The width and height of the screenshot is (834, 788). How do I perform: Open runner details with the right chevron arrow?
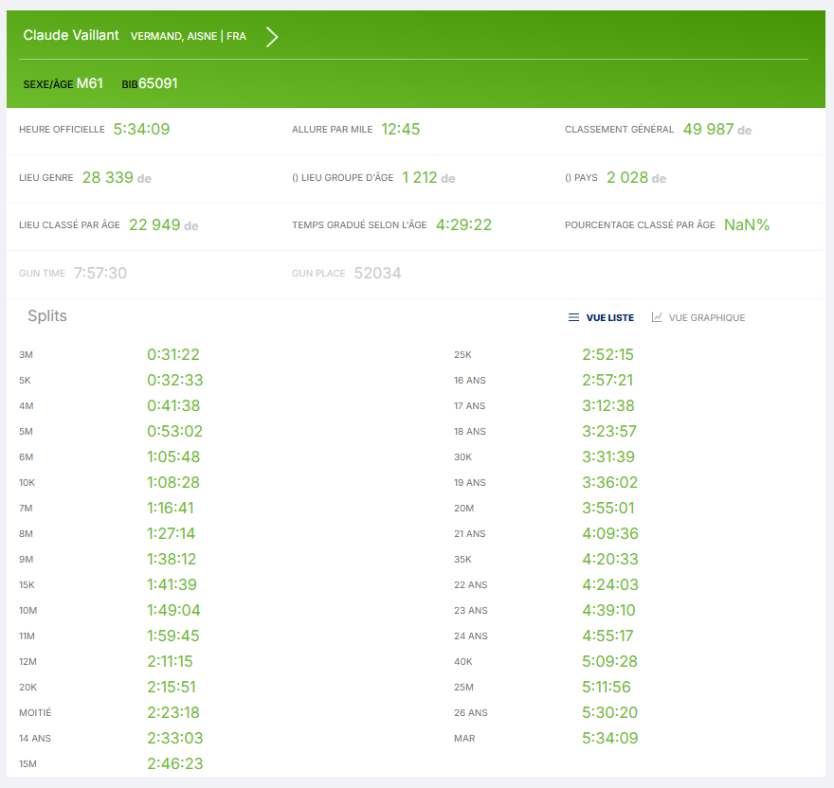pos(272,37)
